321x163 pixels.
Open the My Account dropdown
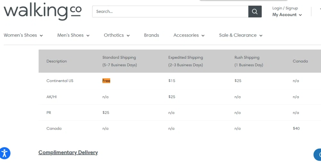pos(287,15)
